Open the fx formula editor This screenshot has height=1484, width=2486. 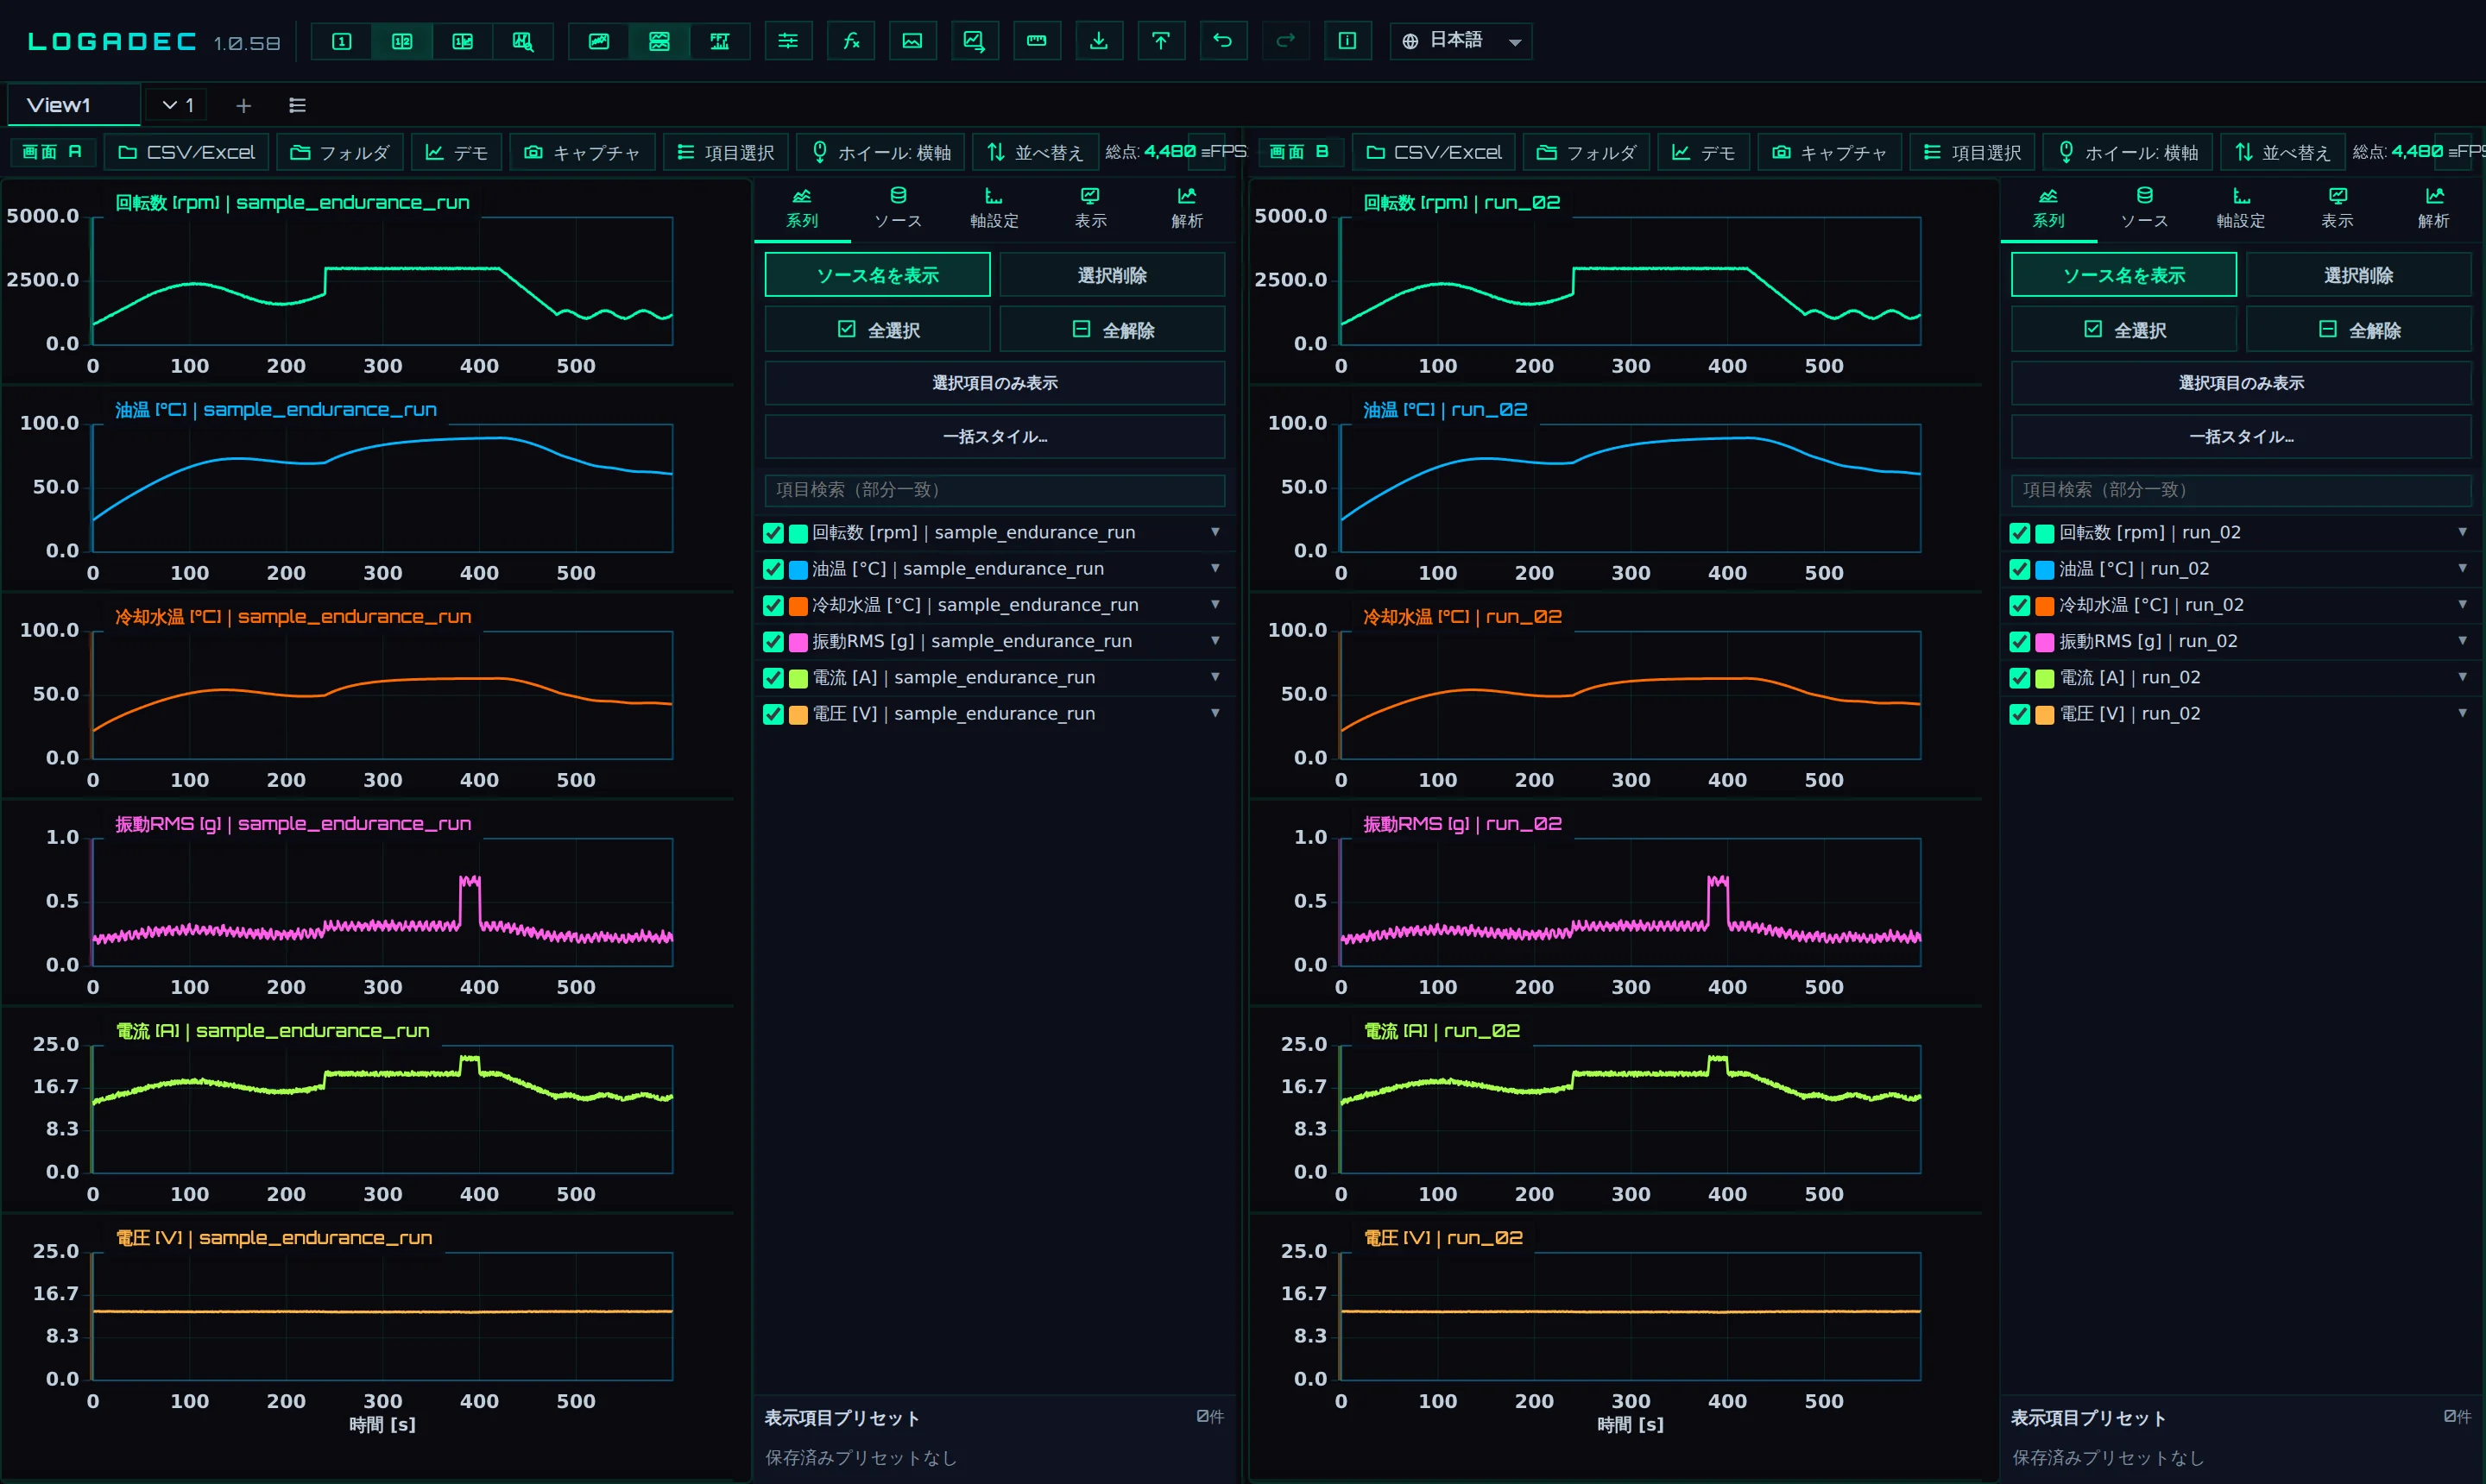tap(850, 41)
